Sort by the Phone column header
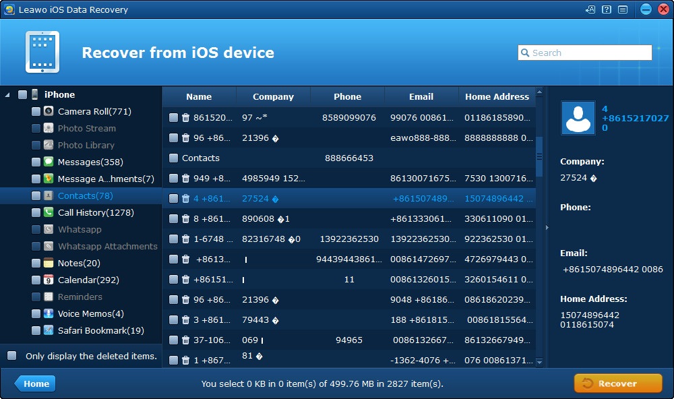The height and width of the screenshot is (399, 674). [x=347, y=97]
